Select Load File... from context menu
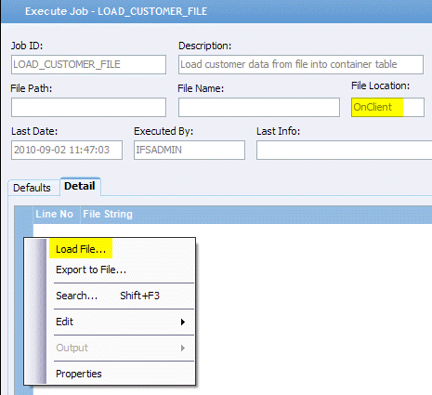 pyautogui.click(x=81, y=249)
